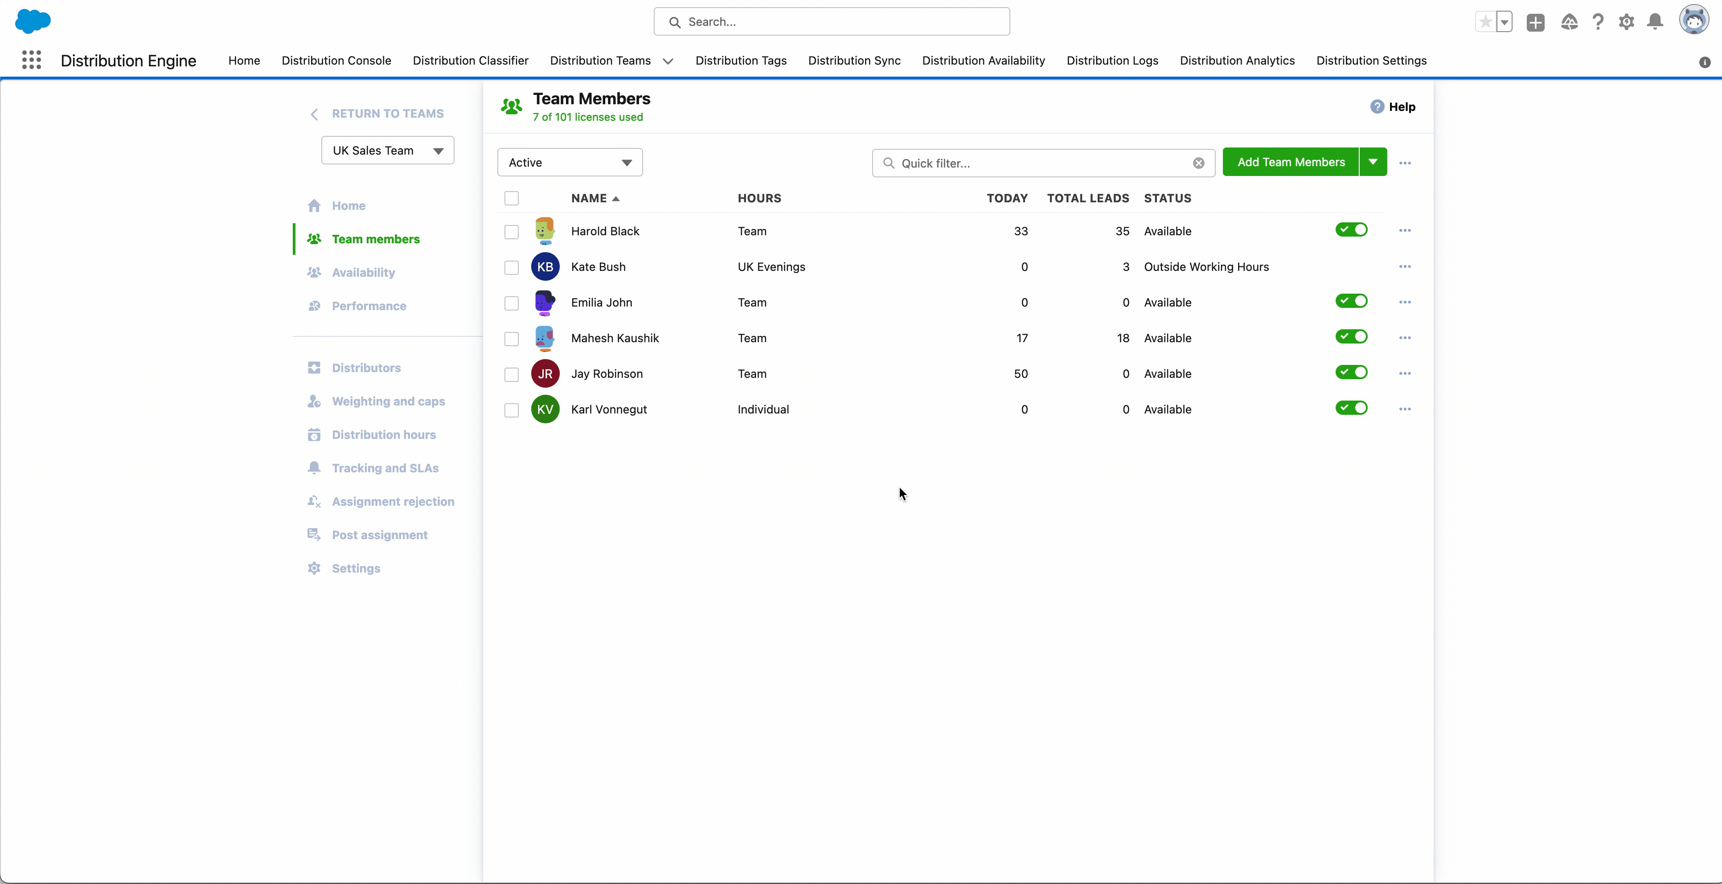The height and width of the screenshot is (884, 1722).
Task: Check the box for Kate Bush
Action: tap(512, 267)
